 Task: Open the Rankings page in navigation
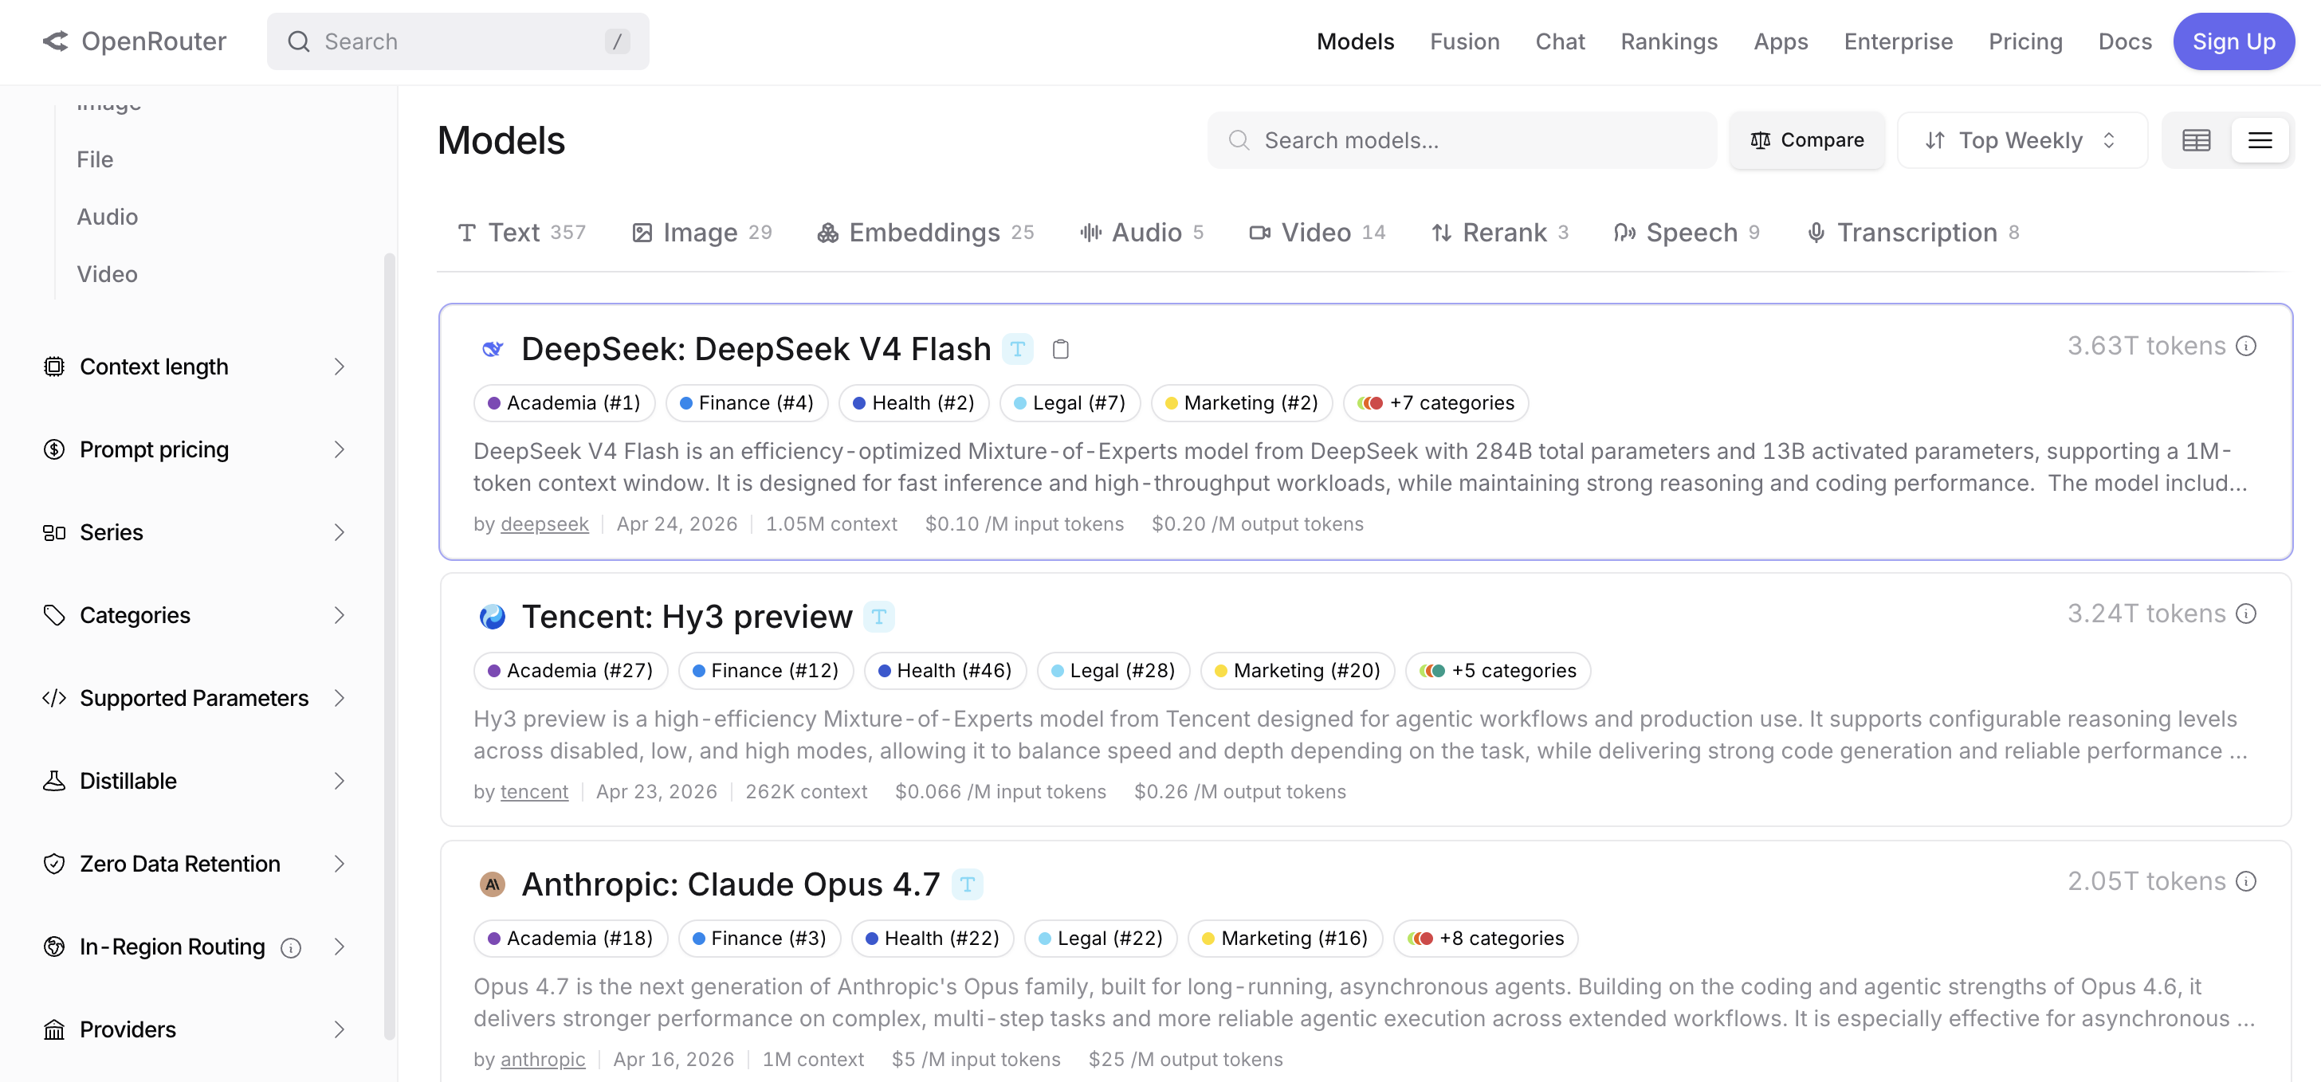(x=1669, y=41)
